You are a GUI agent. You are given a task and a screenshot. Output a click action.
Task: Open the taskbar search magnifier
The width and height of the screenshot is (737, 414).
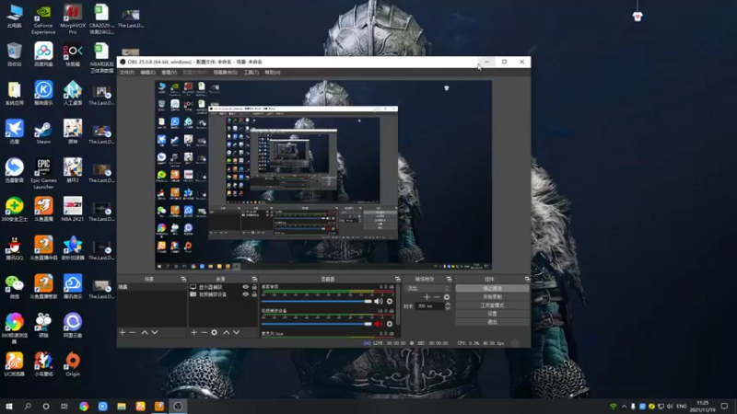(28, 407)
